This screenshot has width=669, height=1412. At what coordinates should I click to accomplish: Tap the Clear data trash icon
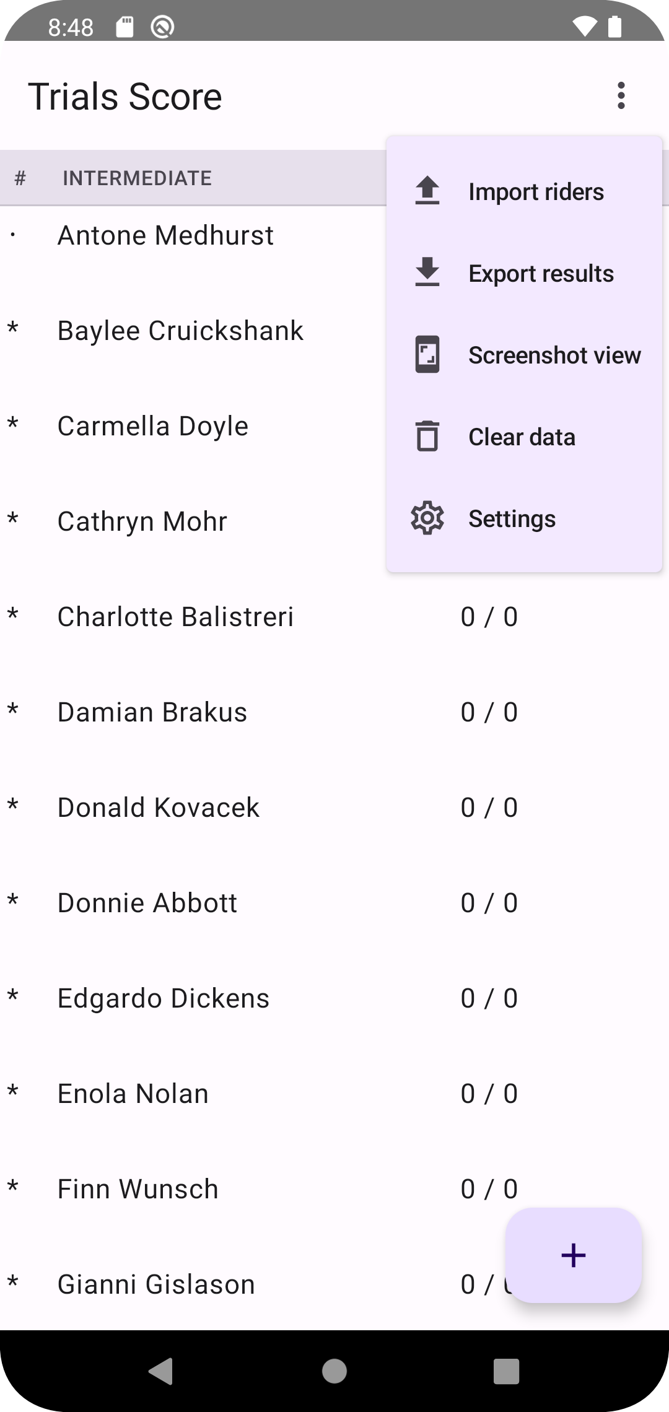(427, 437)
